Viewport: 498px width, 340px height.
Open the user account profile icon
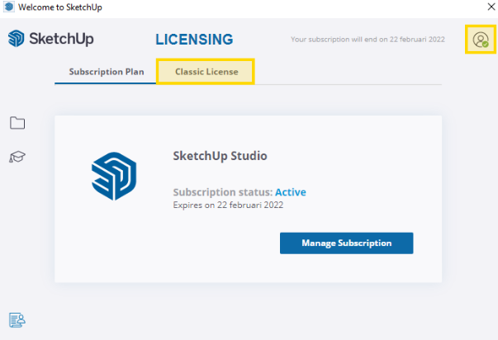tap(481, 40)
